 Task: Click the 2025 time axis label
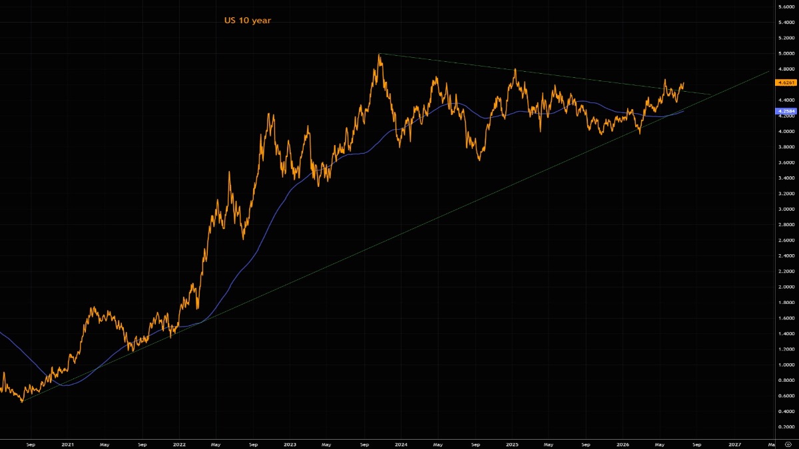click(x=512, y=443)
